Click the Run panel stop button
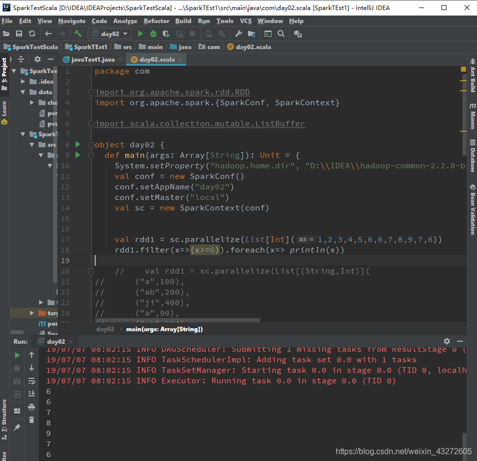 click(x=17, y=368)
